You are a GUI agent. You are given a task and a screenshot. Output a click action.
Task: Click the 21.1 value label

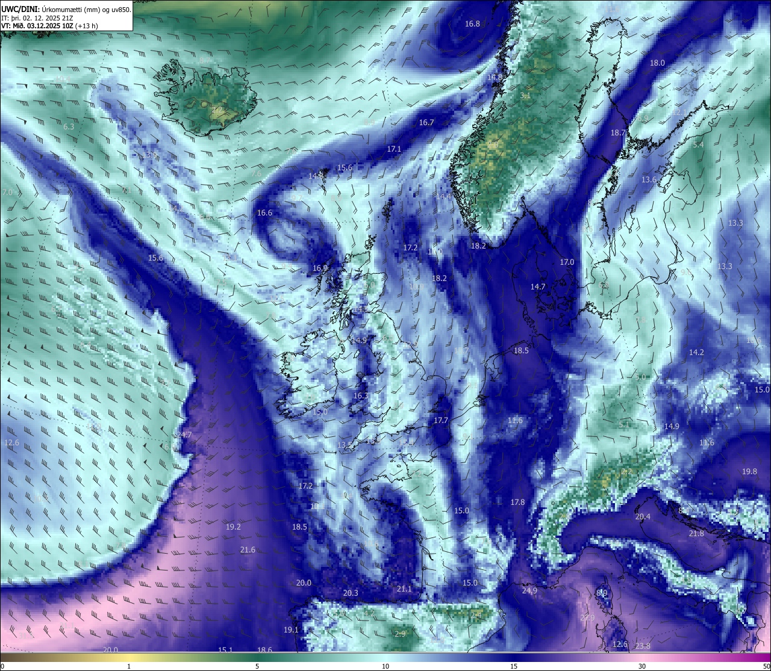click(404, 589)
